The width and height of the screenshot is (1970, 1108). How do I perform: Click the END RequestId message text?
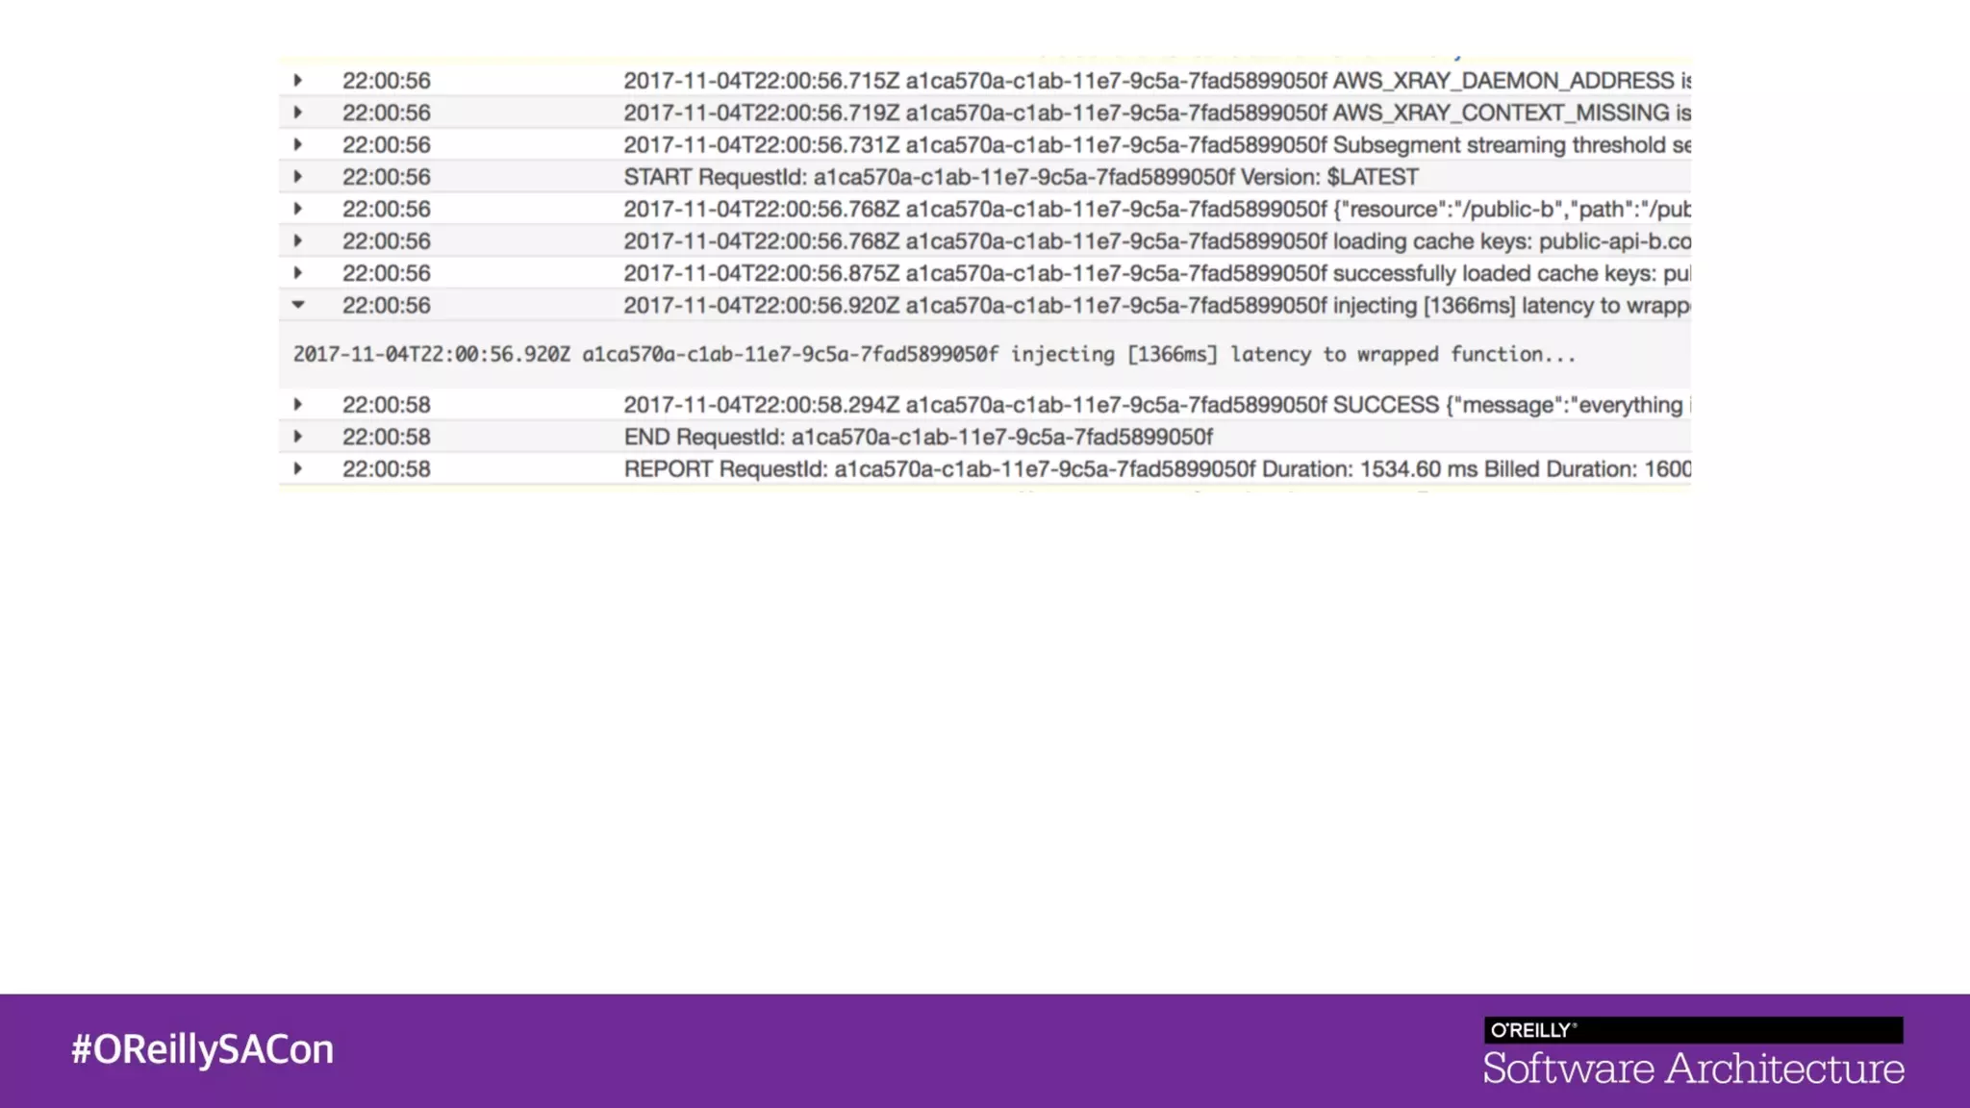click(x=918, y=438)
